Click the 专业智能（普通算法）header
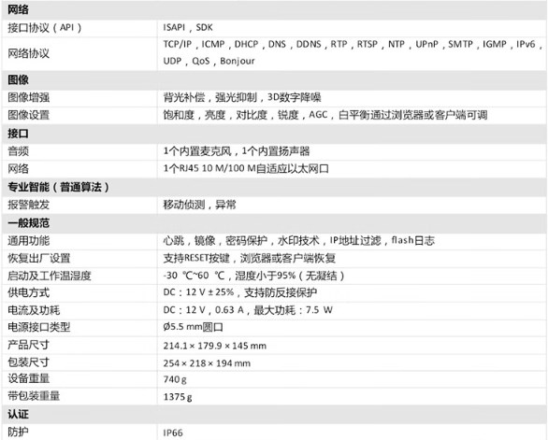Screen dimensions: 548x440 274,187
